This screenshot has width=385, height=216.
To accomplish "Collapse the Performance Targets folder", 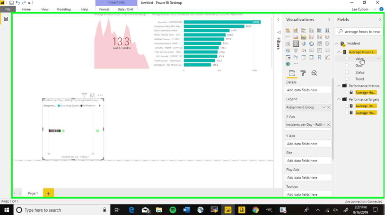I will coord(339,99).
